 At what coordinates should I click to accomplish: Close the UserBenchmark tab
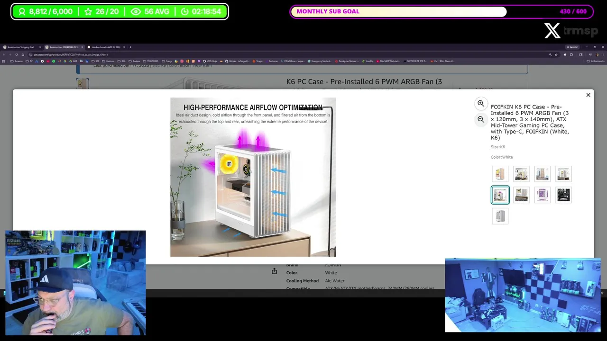pos(124,47)
